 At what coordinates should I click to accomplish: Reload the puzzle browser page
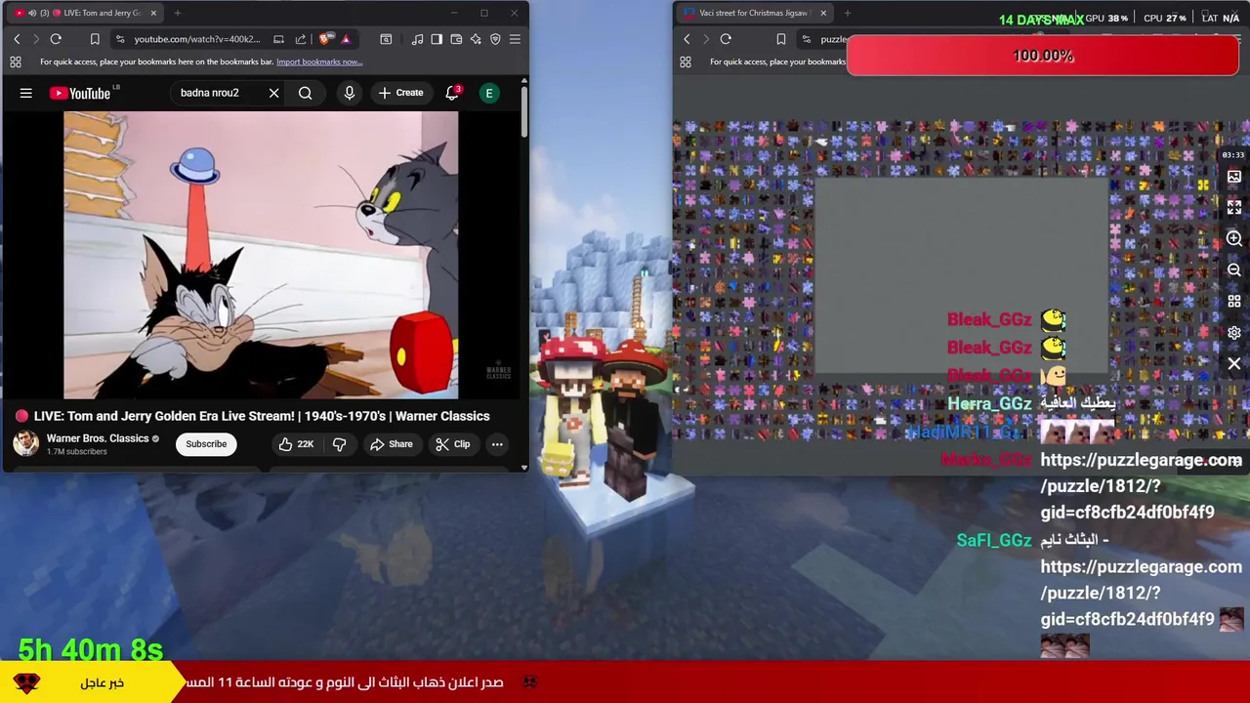click(726, 39)
